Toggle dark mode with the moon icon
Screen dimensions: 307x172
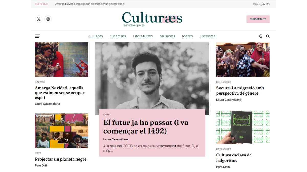(x=261, y=36)
